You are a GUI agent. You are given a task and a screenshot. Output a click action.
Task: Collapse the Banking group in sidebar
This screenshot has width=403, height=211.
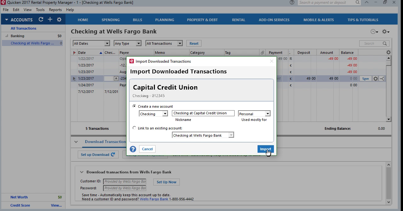coord(7,36)
